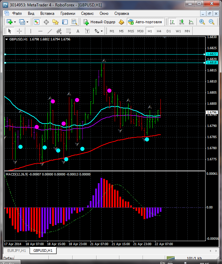The height and width of the screenshot is (264, 222).
Task: Switch chart to candlestick mode
Action: [x=182, y=22]
